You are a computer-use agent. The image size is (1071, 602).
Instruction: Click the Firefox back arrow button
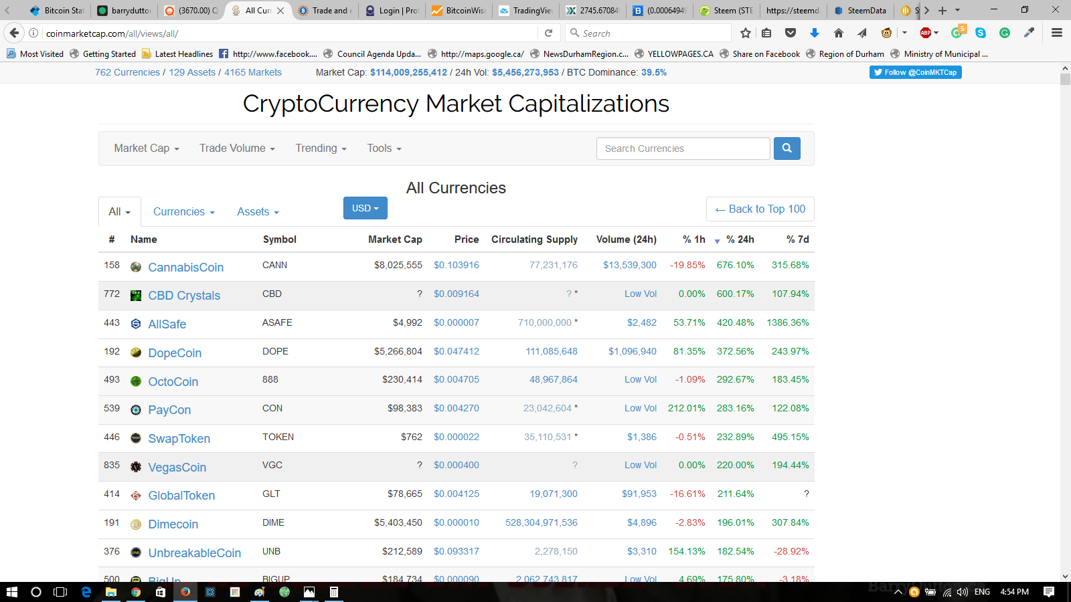click(14, 33)
